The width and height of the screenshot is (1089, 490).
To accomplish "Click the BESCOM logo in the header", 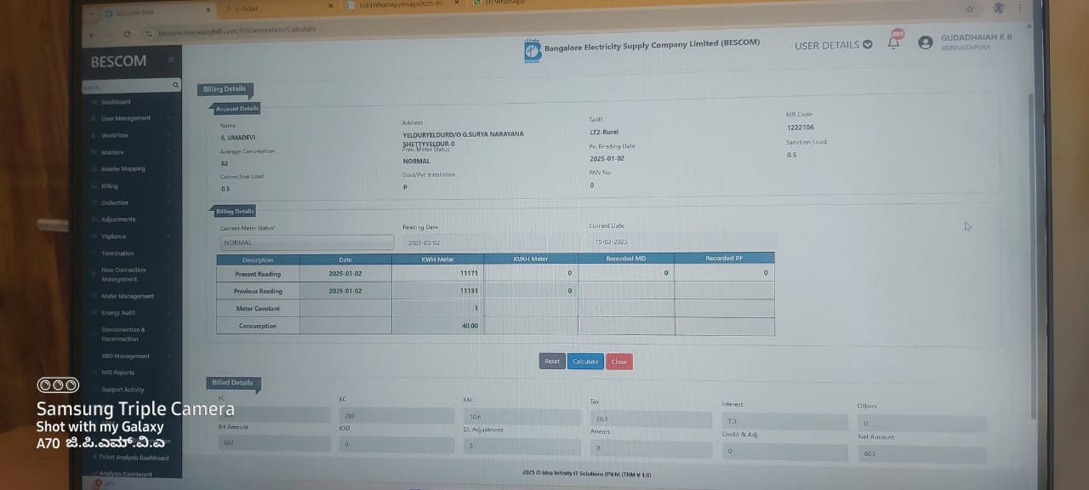I will point(533,50).
